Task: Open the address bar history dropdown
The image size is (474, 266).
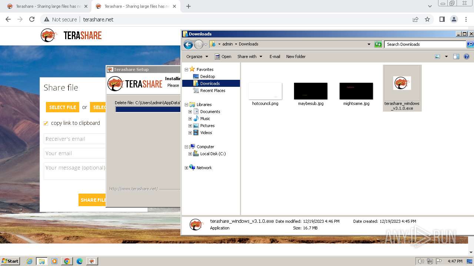Action: (369, 44)
